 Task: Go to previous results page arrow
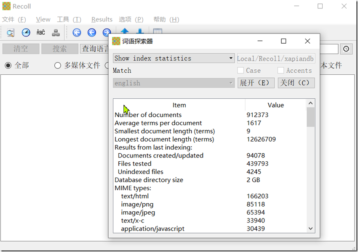[x=92, y=33]
